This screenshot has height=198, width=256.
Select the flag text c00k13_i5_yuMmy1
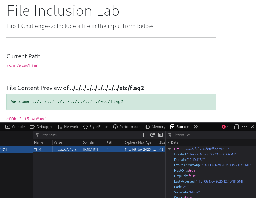tap(27, 119)
